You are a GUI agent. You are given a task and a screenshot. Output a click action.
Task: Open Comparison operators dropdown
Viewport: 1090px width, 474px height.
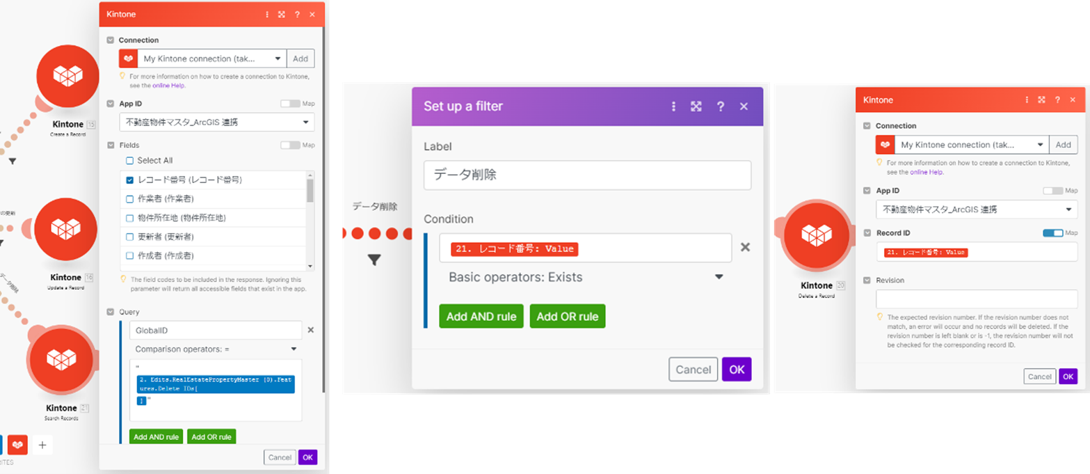pyautogui.click(x=216, y=349)
